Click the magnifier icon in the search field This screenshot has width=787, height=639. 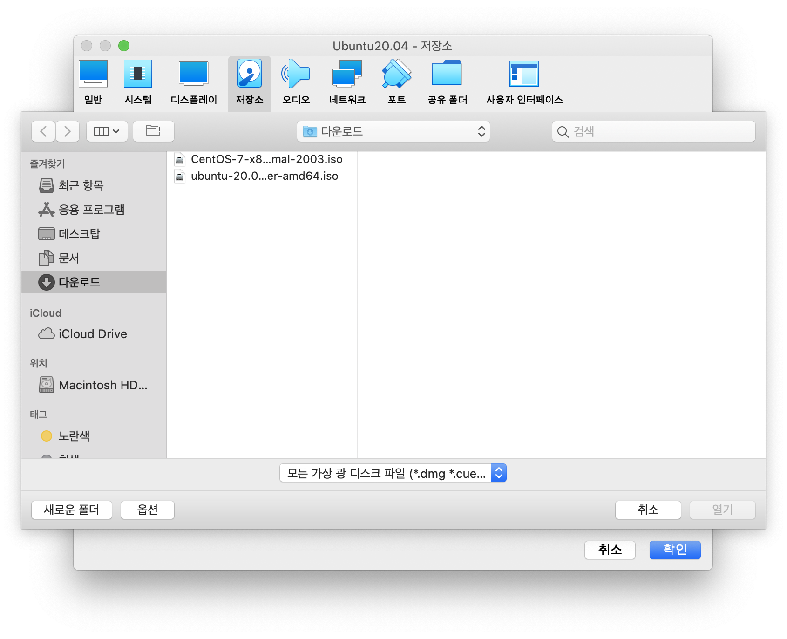coord(563,132)
